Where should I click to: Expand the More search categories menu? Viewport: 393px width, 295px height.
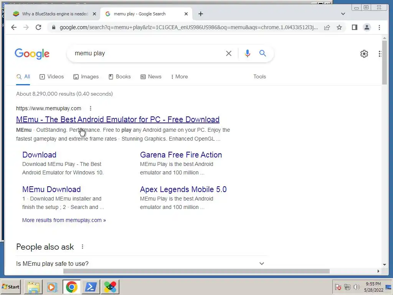point(180,77)
